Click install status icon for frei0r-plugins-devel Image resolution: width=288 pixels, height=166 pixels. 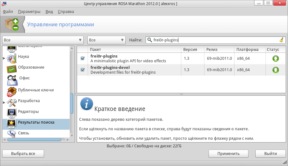coord(276,70)
